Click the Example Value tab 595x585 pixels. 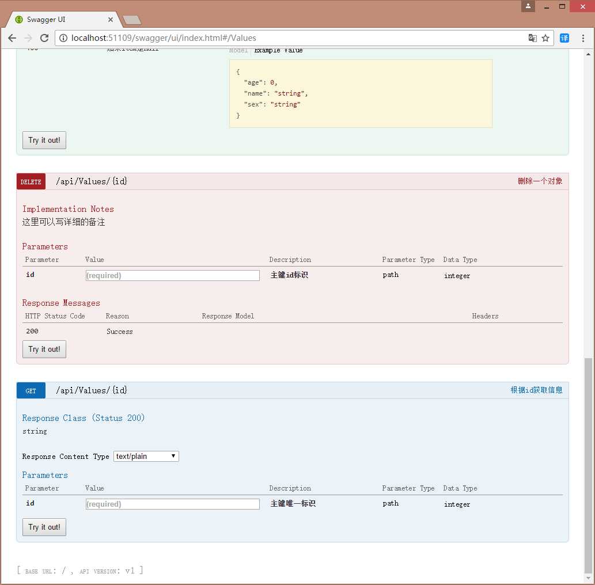point(278,51)
